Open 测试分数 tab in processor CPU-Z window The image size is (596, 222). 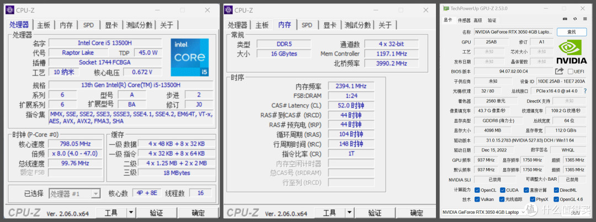coord(139,25)
